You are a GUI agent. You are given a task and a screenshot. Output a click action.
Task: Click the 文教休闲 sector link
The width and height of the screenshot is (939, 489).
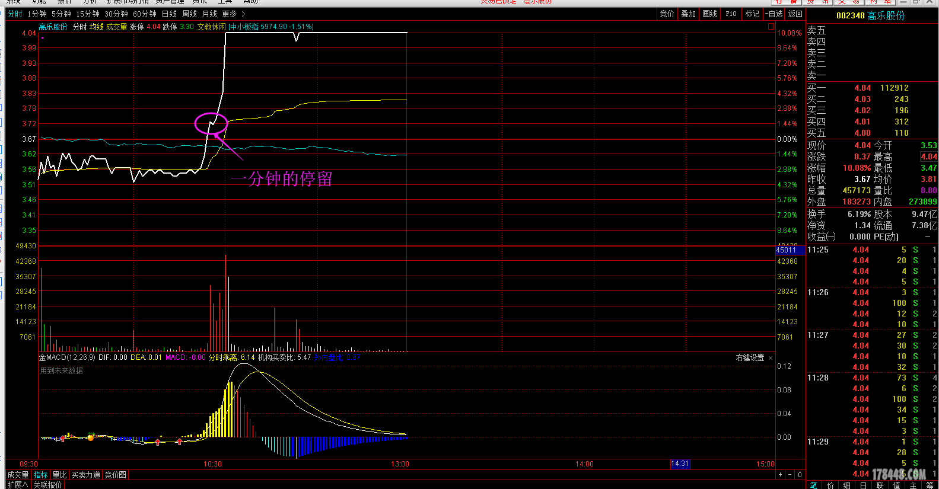pyautogui.click(x=211, y=27)
